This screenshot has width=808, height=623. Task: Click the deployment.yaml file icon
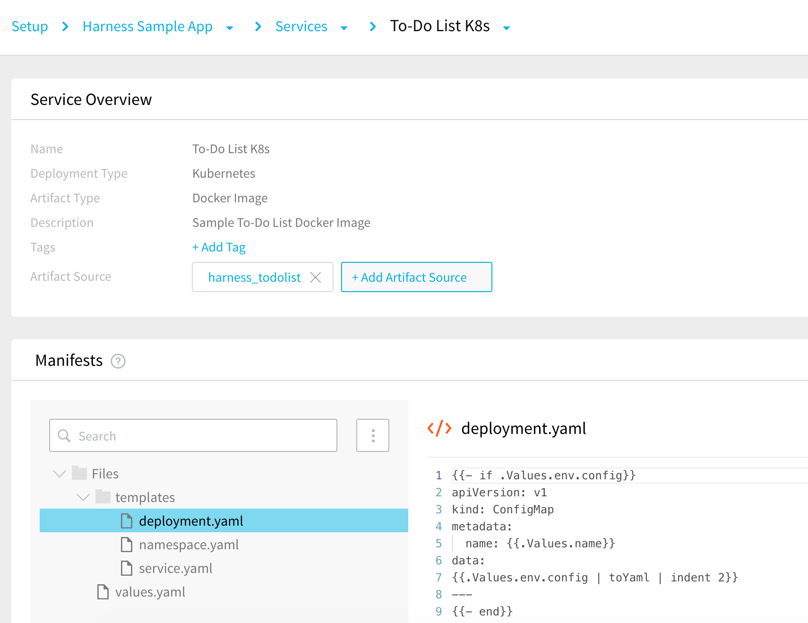[x=127, y=520]
